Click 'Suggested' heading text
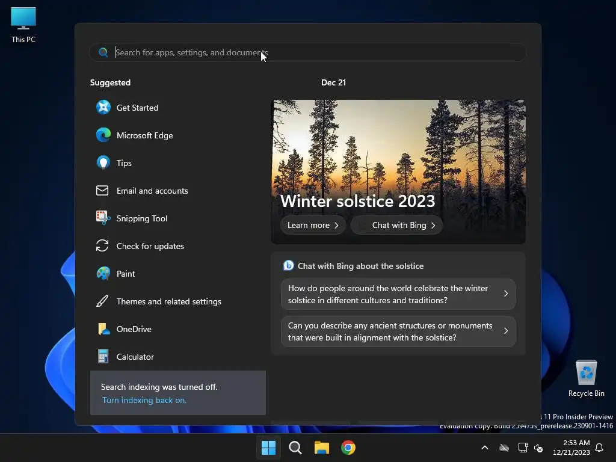 click(111, 82)
